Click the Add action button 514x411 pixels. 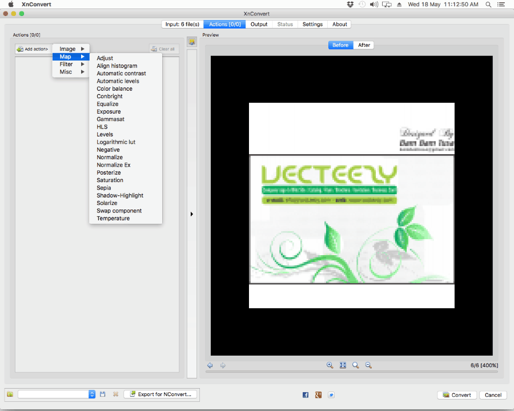[33, 49]
